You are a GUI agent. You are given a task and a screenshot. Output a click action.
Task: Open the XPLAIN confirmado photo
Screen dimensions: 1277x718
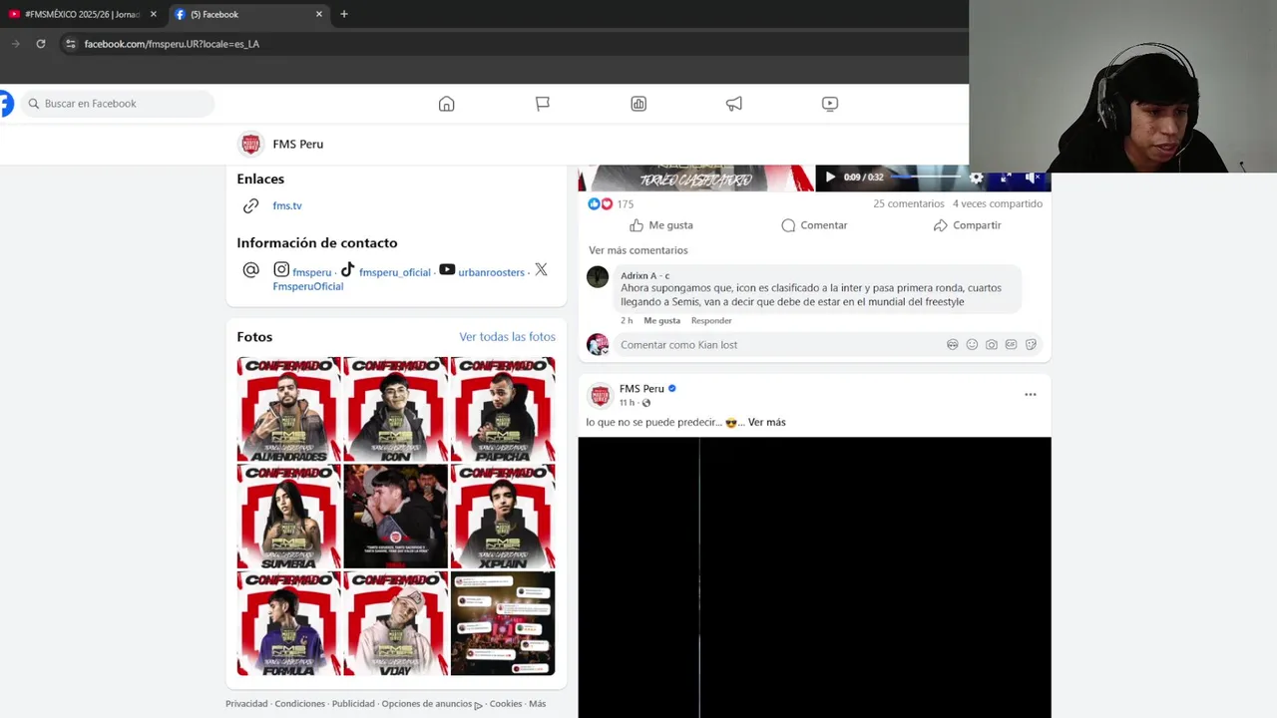pos(503,517)
